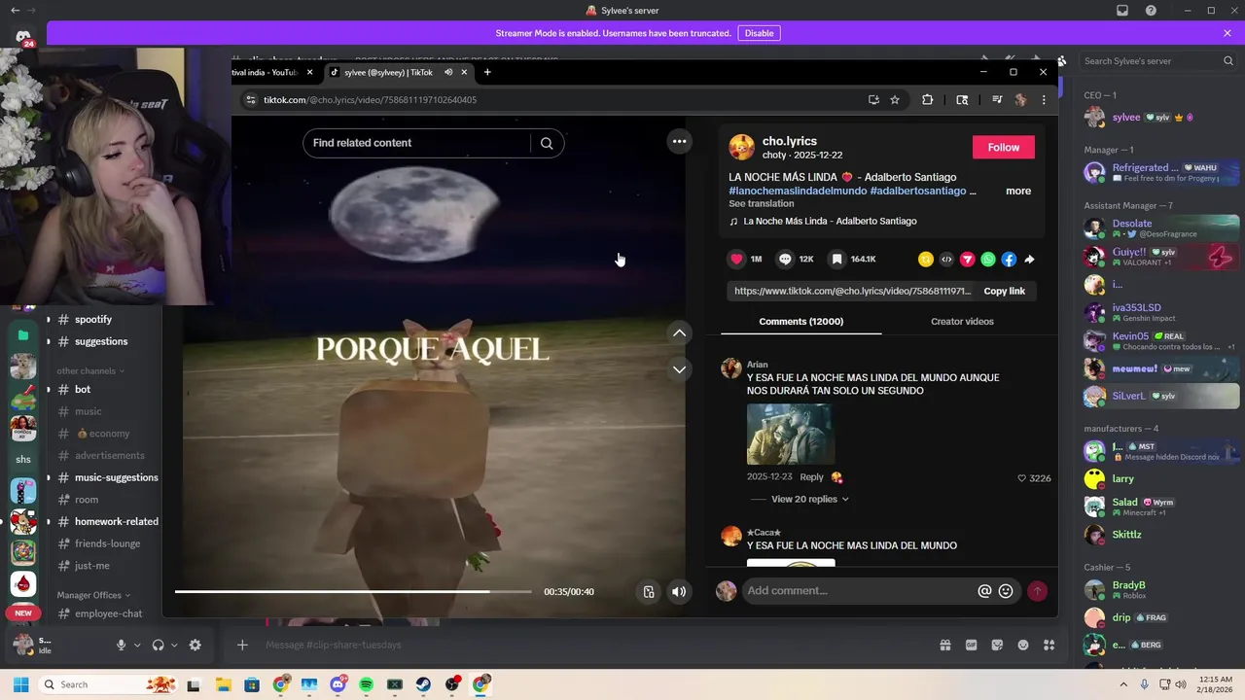Open Steam from the Windows taskbar
1245x700 pixels.
pyautogui.click(x=423, y=684)
